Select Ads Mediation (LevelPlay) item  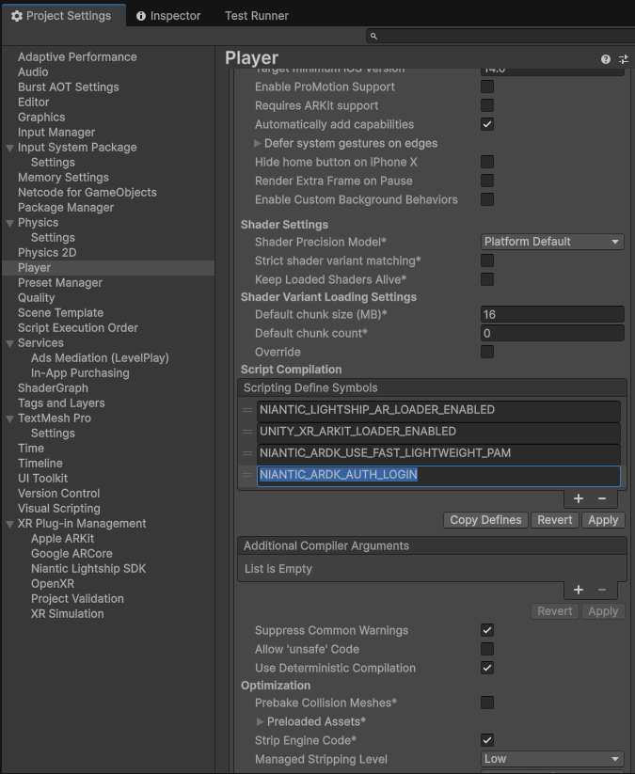[x=100, y=358]
